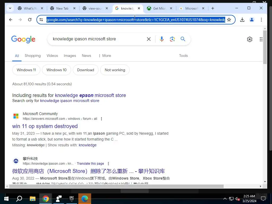Select the Shopping results tab

pos(33,56)
